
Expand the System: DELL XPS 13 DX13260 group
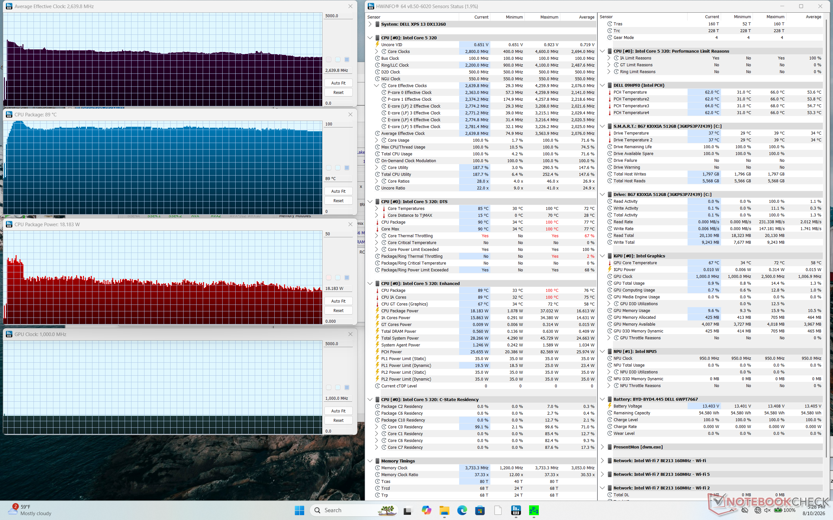click(370, 24)
